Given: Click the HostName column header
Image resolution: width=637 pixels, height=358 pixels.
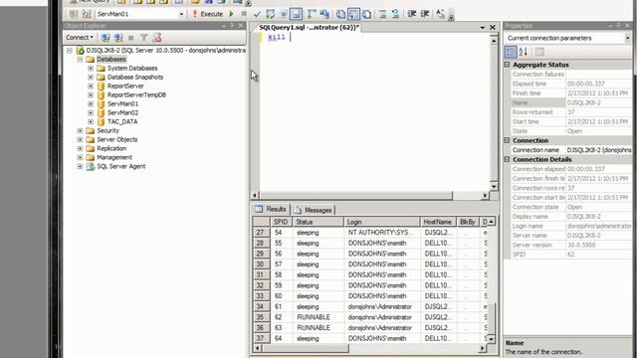Looking at the screenshot, I should 438,222.
